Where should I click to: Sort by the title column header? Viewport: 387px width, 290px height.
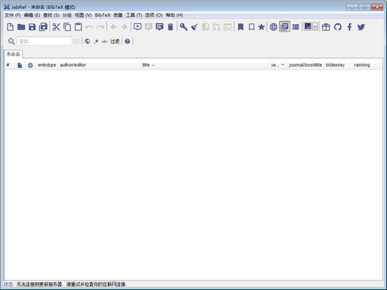(x=146, y=65)
